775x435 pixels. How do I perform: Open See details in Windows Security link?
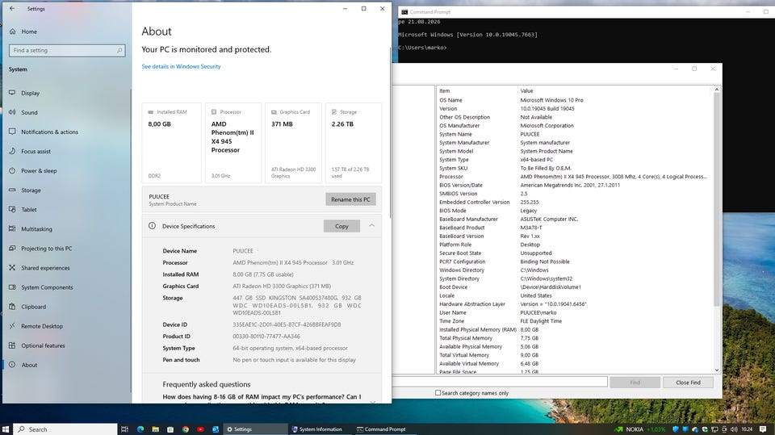181,66
